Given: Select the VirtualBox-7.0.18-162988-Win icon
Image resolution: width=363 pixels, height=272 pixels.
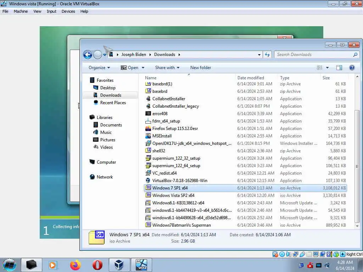Looking at the screenshot, I should click(x=148, y=180).
